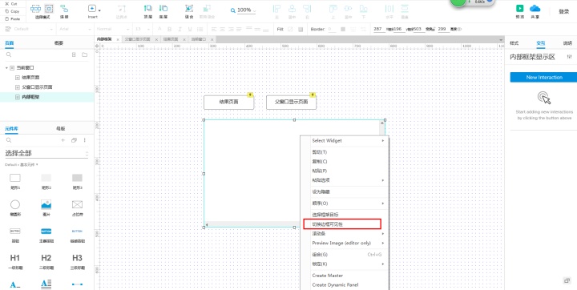
Task: Click the send to back icon
Action: [x=163, y=8]
